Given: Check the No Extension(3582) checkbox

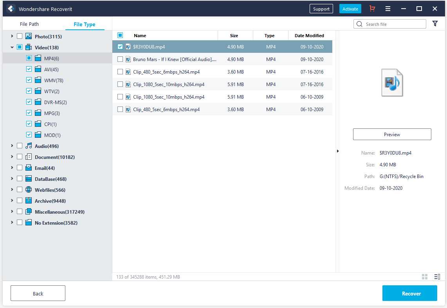Looking at the screenshot, I should (x=20, y=223).
